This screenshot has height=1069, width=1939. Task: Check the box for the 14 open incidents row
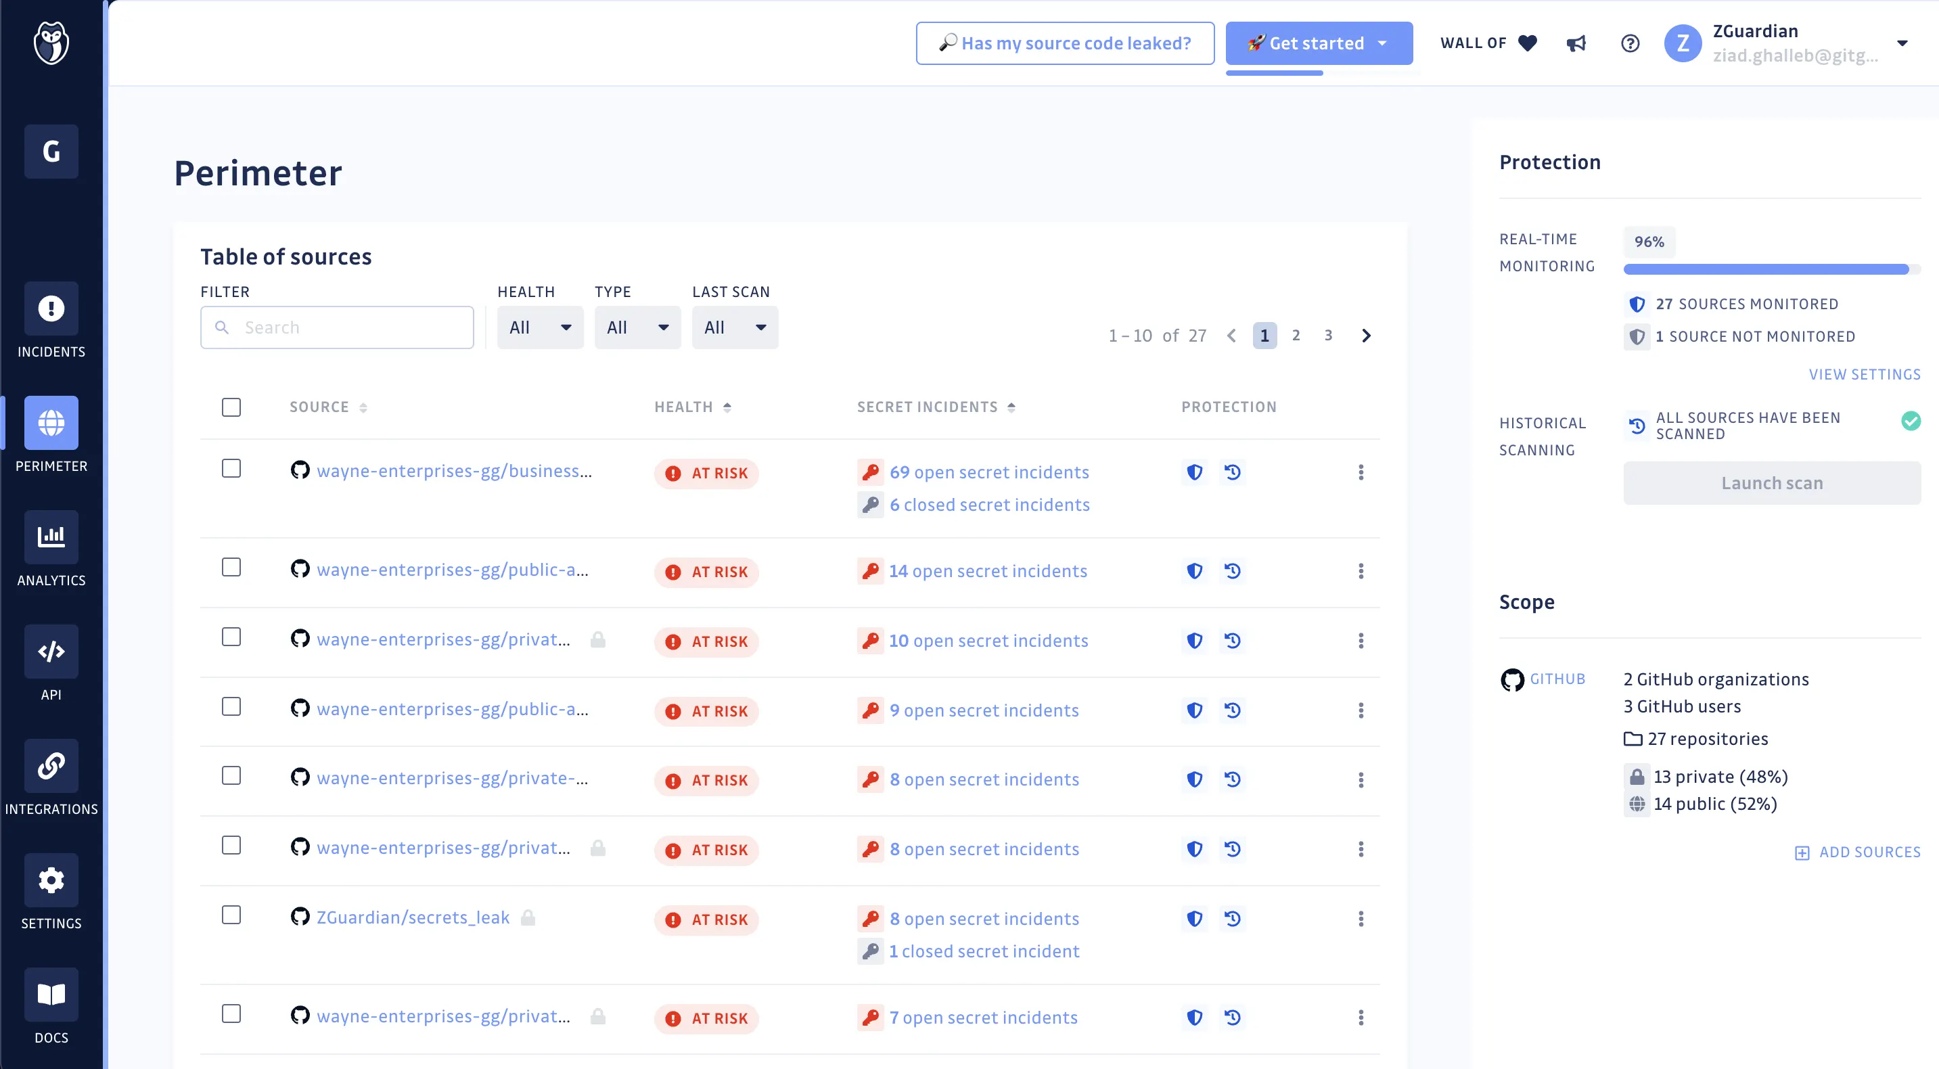coord(231,567)
